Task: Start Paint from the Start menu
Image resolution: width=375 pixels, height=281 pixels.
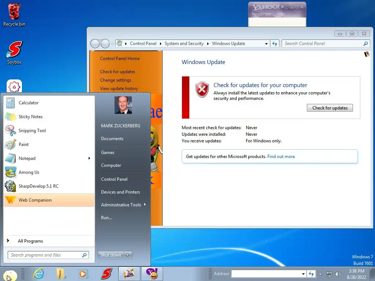Action: pyautogui.click(x=49, y=144)
